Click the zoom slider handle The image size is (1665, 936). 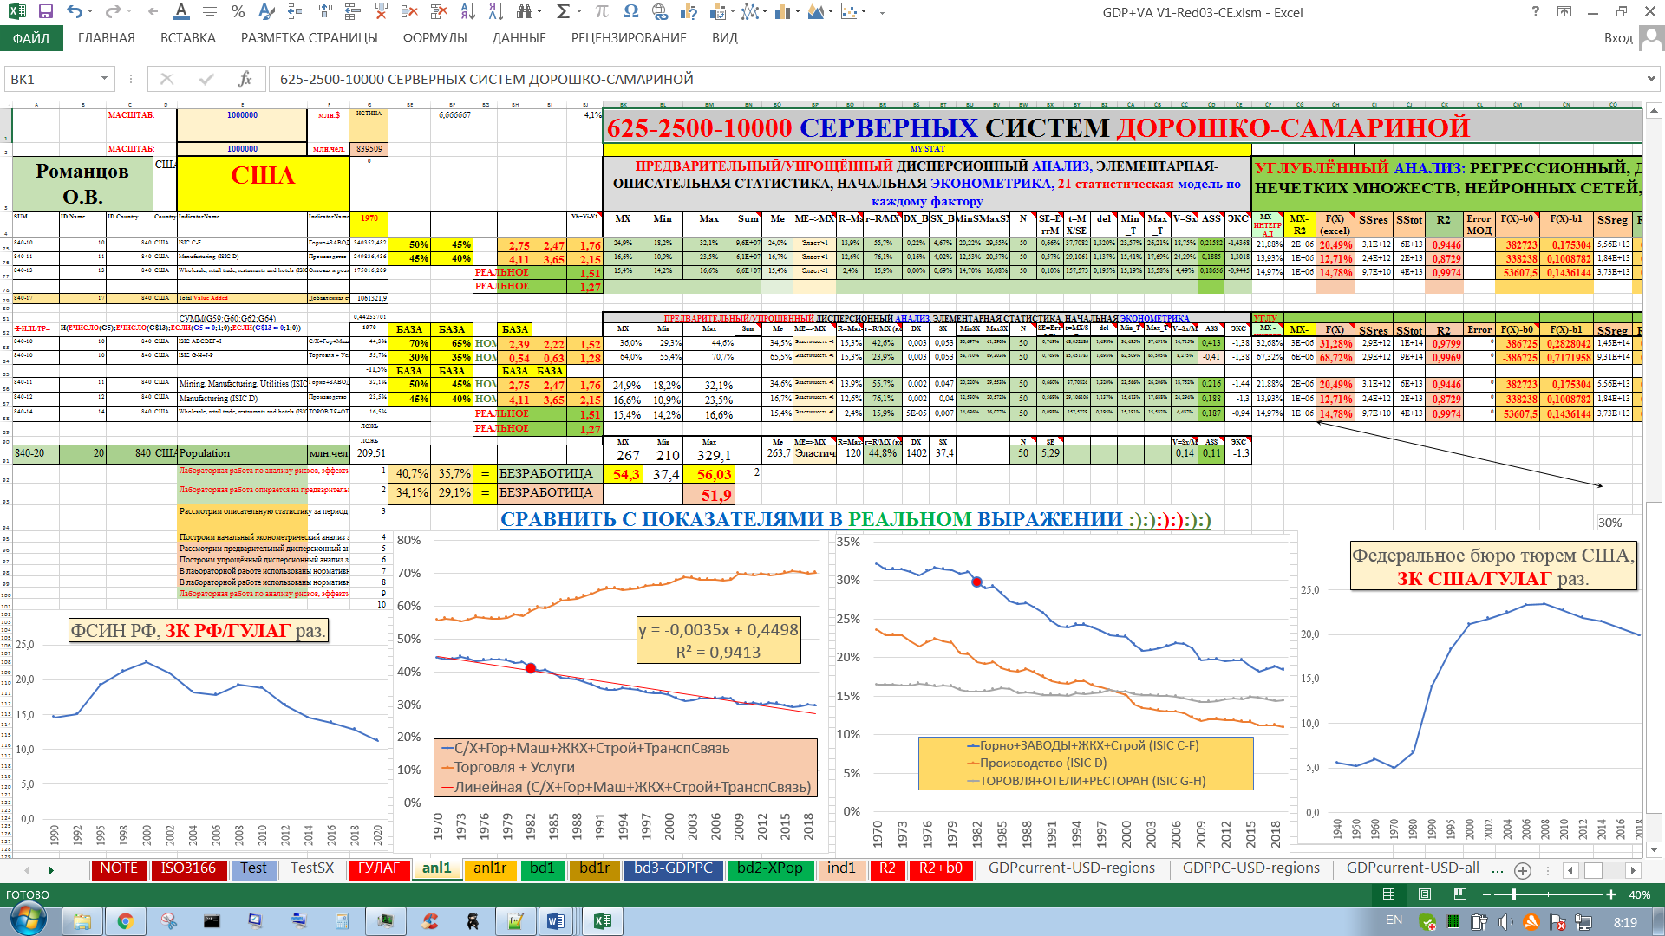pos(1514,894)
